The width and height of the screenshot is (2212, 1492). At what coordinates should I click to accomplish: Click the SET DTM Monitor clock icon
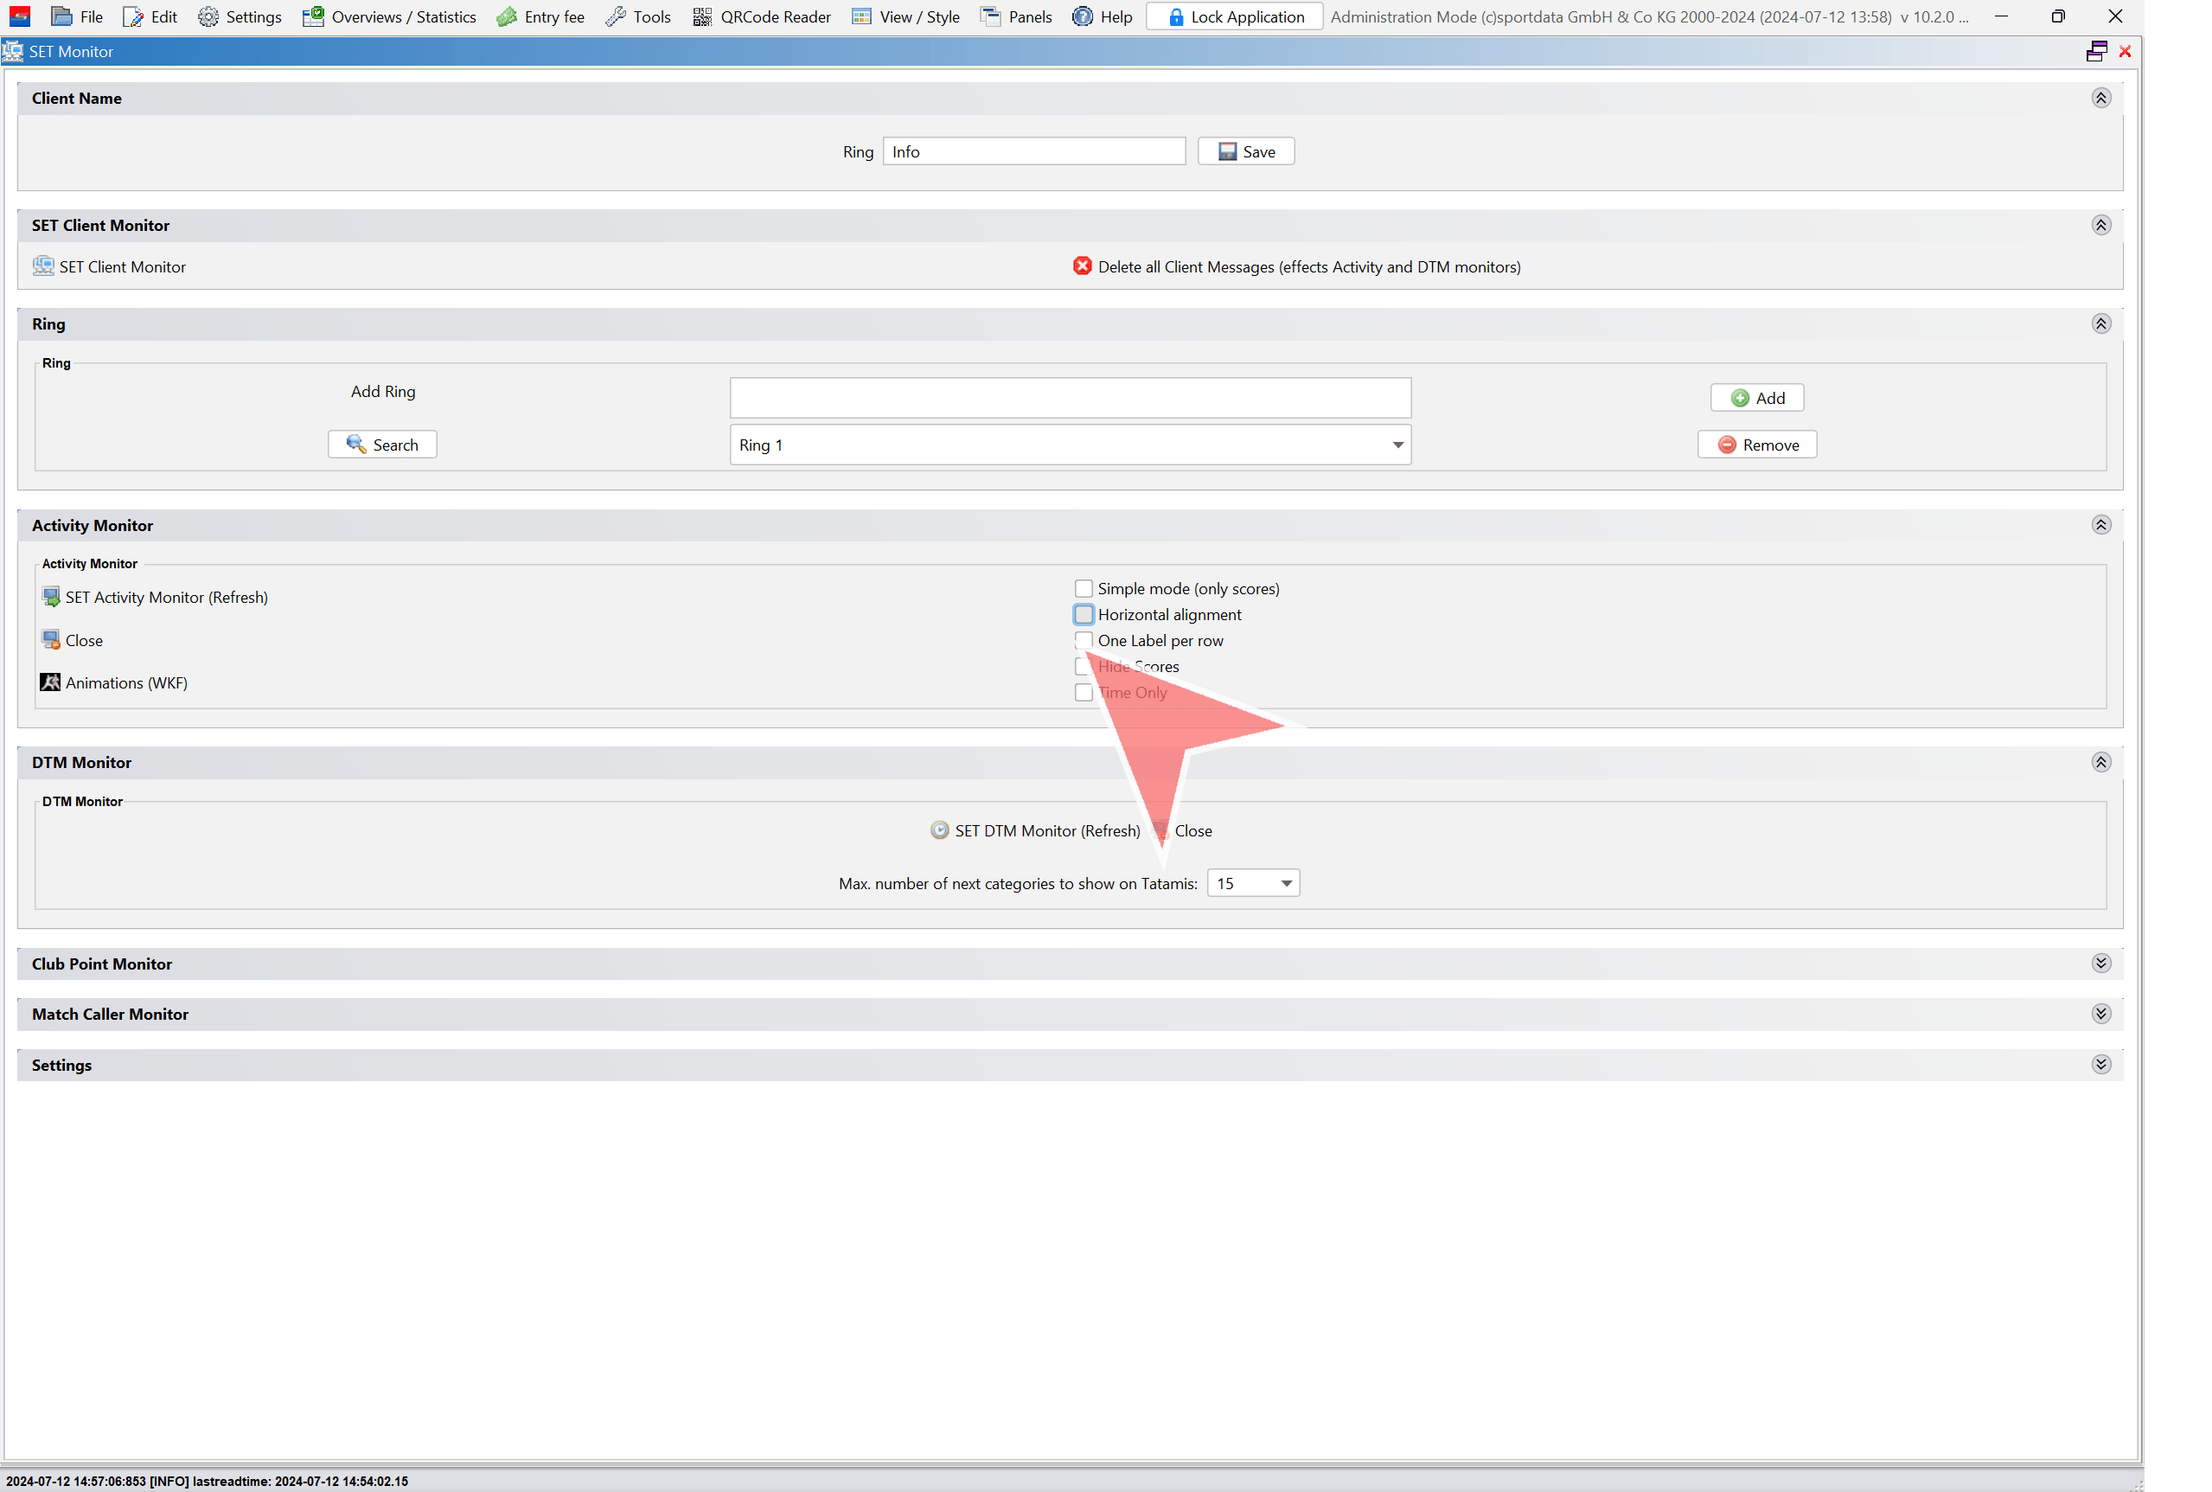[x=939, y=829]
